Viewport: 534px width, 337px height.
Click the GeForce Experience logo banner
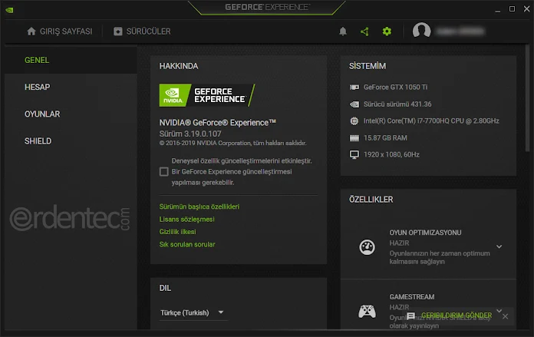click(x=207, y=95)
